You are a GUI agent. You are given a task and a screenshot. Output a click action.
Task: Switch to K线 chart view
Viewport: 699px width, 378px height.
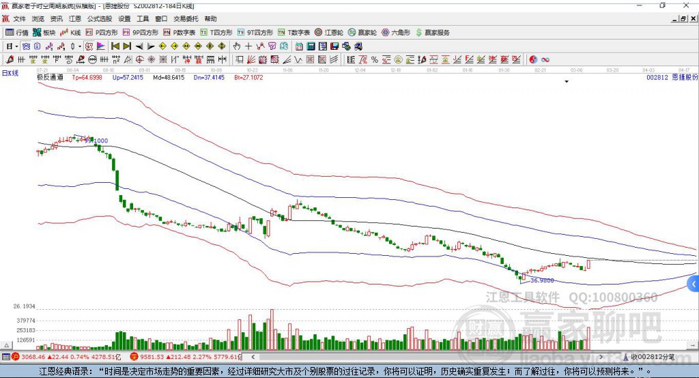(x=70, y=33)
